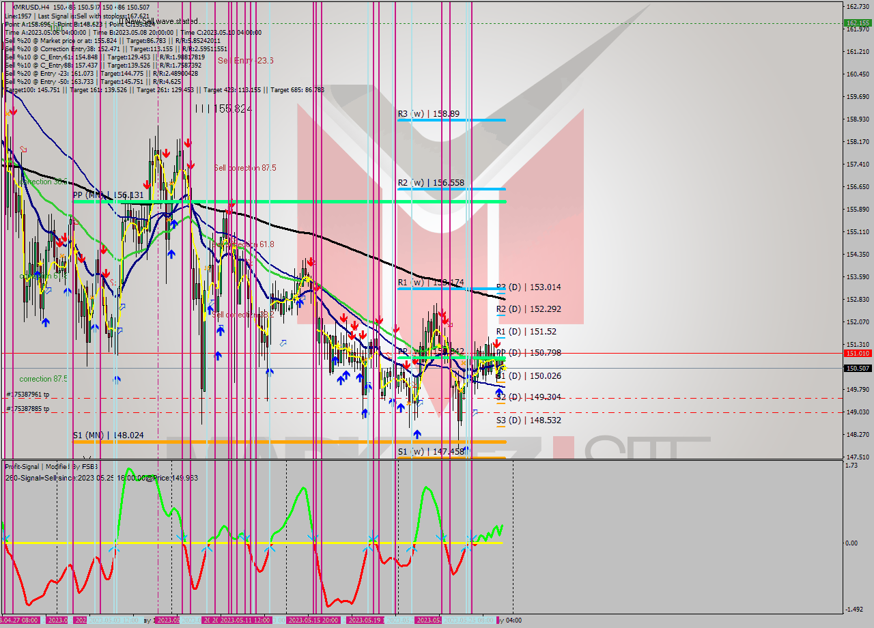
Task: Click the green PP (MN) 156.131 pivot line
Action: 273,201
